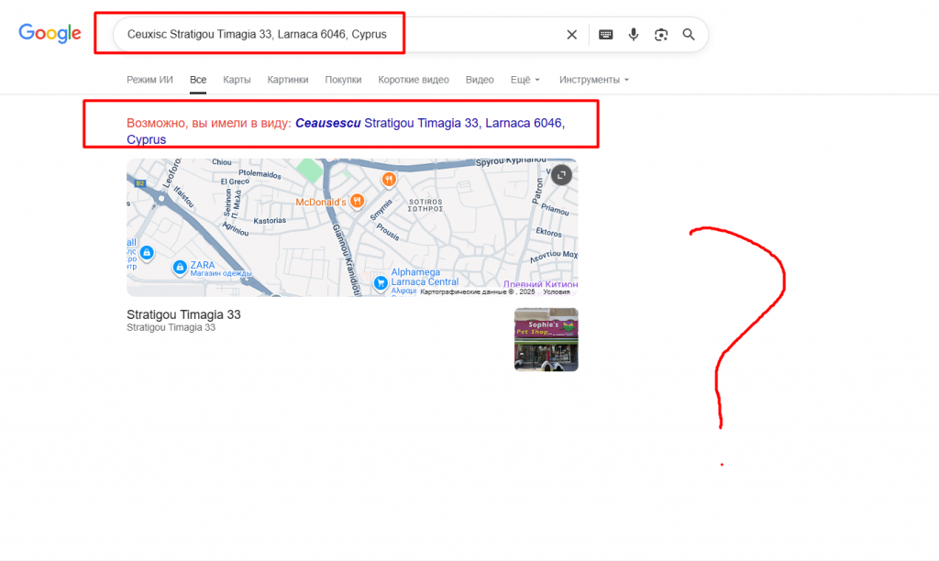This screenshot has height=561, width=939.
Task: Click McDonald's marker on the map
Action: point(357,201)
